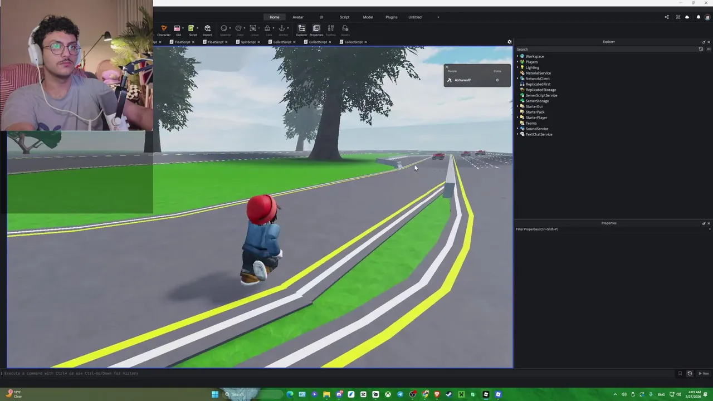This screenshot has height=401, width=713.
Task: Open Windows Start menu
Action: 215,394
